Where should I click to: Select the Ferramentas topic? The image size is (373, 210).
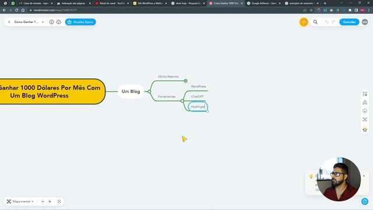[167, 97]
